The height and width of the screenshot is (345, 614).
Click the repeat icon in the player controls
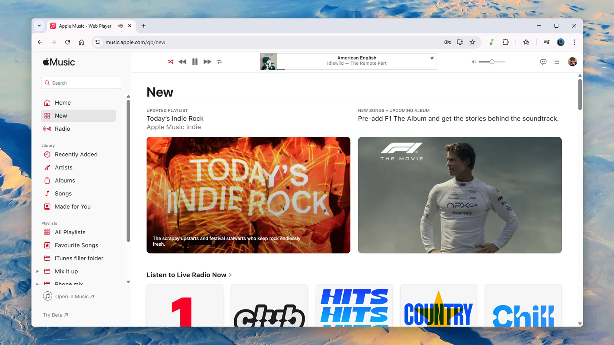[220, 62]
